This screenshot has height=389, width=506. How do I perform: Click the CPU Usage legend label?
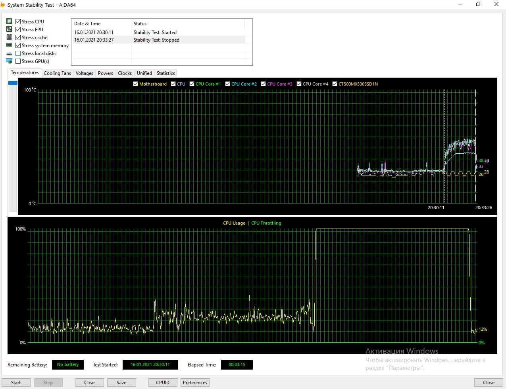(234, 223)
